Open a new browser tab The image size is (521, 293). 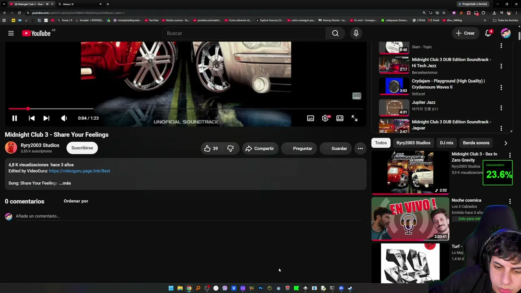point(108,4)
